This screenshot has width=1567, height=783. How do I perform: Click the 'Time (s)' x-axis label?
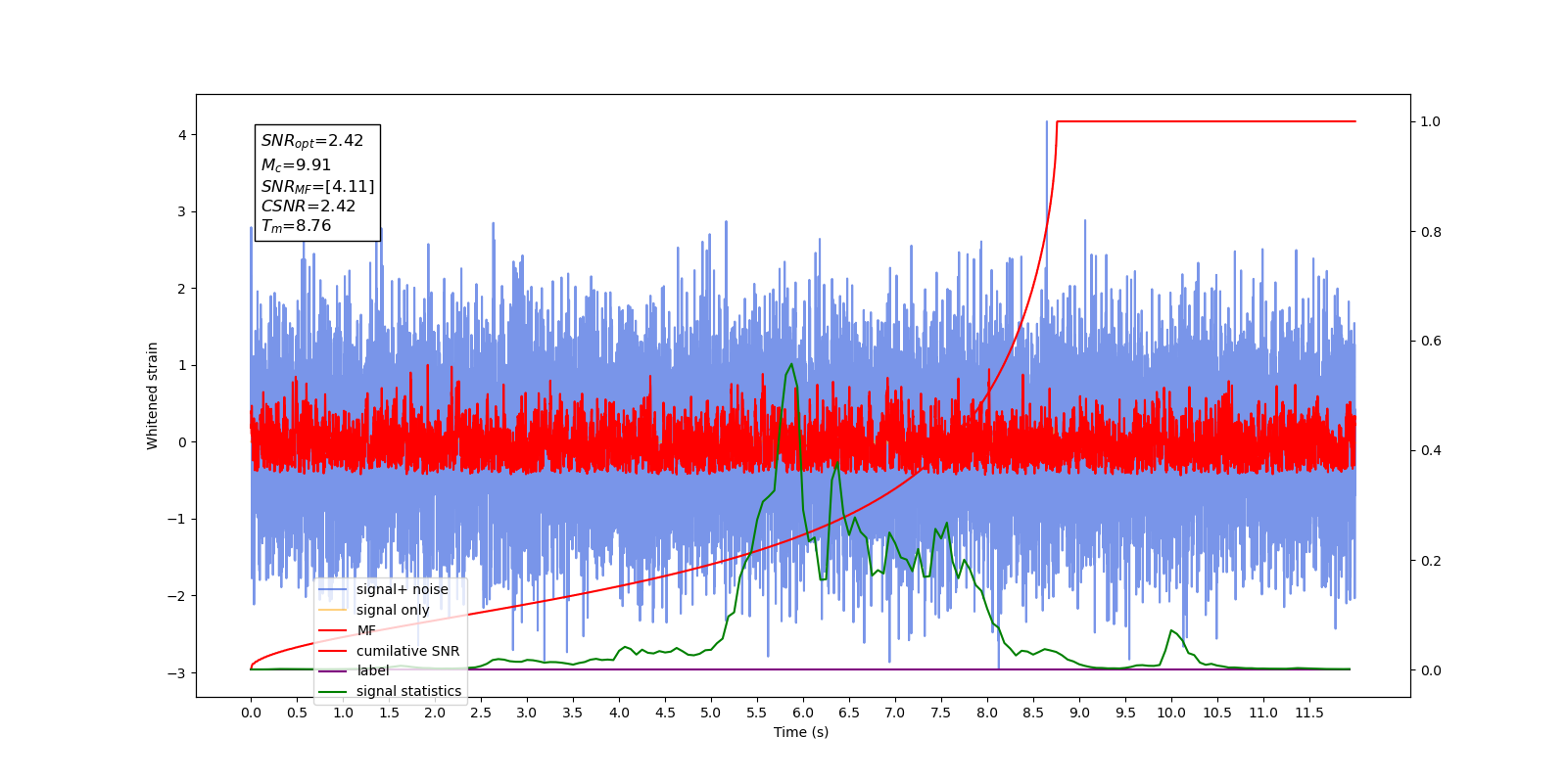tap(801, 732)
